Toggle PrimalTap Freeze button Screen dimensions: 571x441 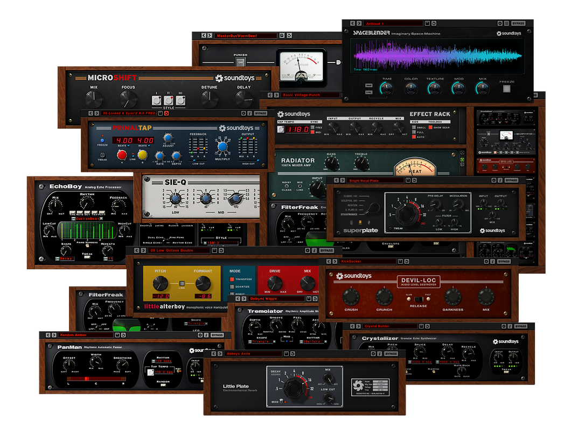tap(102, 140)
